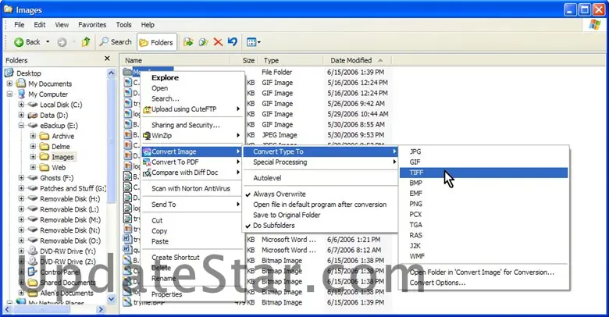The height and width of the screenshot is (317, 609).
Task: Choose Scan with Norton AntiVirus
Action: point(192,188)
